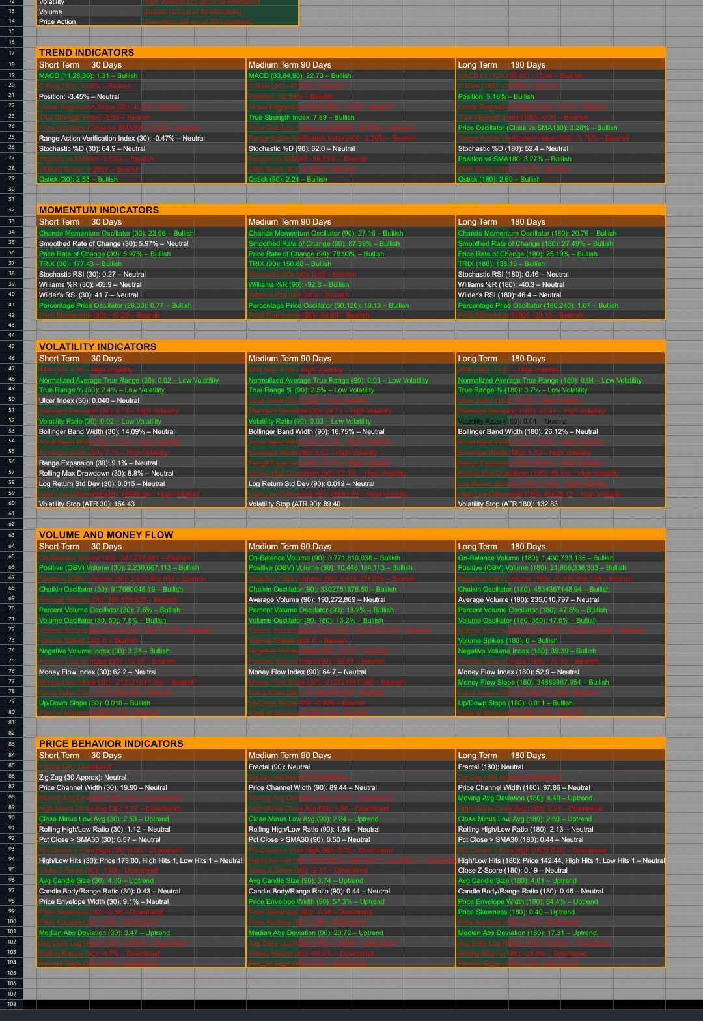703x1021 pixels.
Task: Select the PRICE BEHAVIOR INDICATORS title cell
Action: (111, 744)
